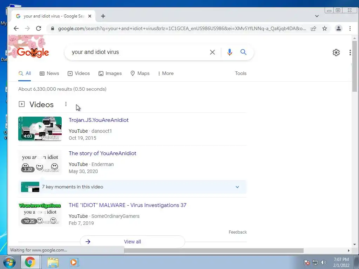Open Google quick settings gear
The image size is (359, 269).
click(336, 53)
